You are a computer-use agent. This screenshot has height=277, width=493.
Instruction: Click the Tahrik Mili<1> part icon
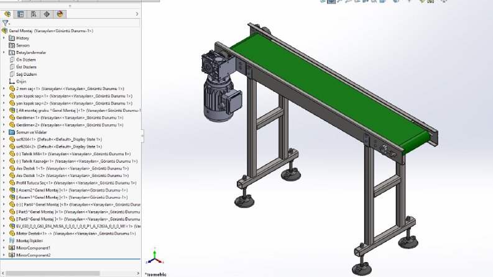click(12, 153)
